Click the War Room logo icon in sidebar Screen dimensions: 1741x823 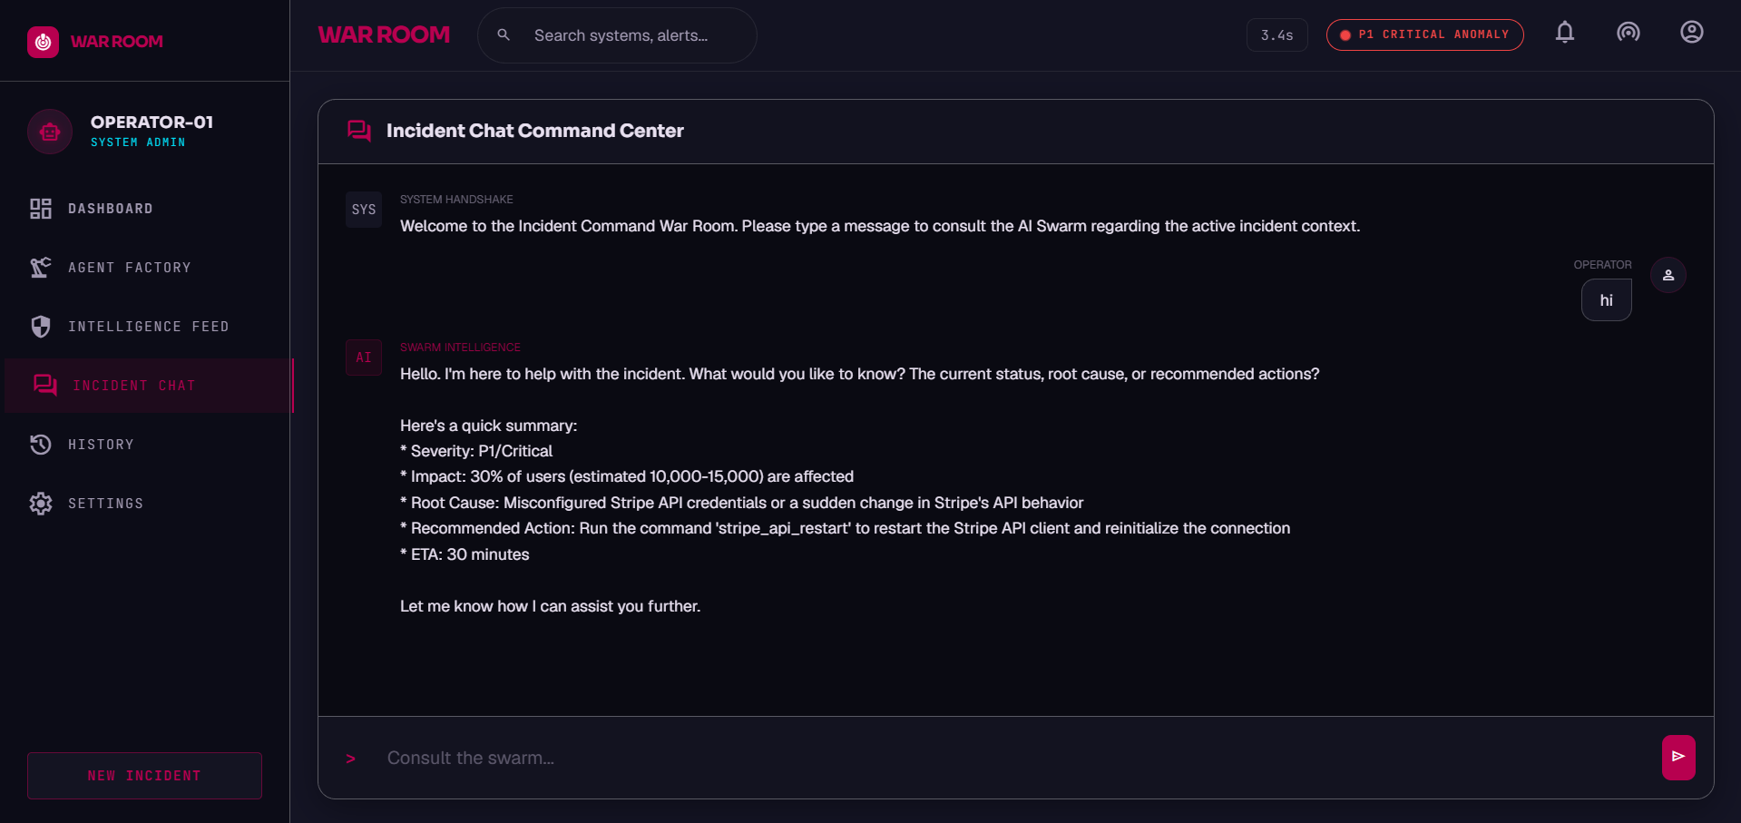pos(43,42)
